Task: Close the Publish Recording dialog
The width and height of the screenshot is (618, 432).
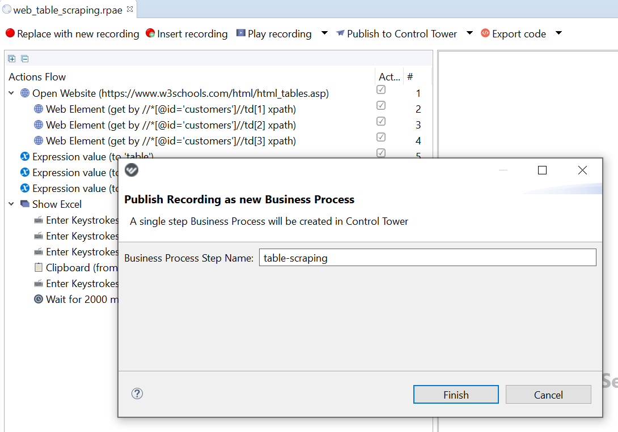Action: click(x=582, y=170)
